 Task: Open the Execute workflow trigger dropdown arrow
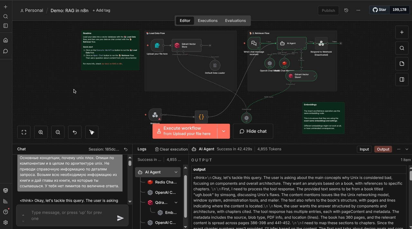(x=224, y=131)
